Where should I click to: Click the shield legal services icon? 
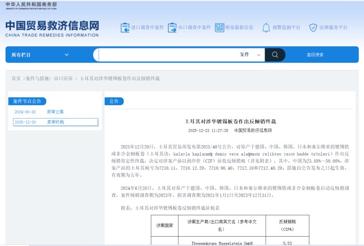[313, 28]
